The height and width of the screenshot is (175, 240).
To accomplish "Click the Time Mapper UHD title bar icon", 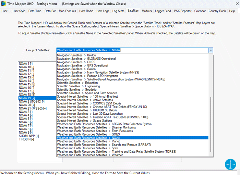I will pos(3,4).
